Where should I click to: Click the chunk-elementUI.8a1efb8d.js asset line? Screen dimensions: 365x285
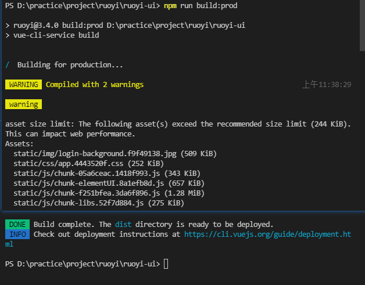tap(109, 183)
